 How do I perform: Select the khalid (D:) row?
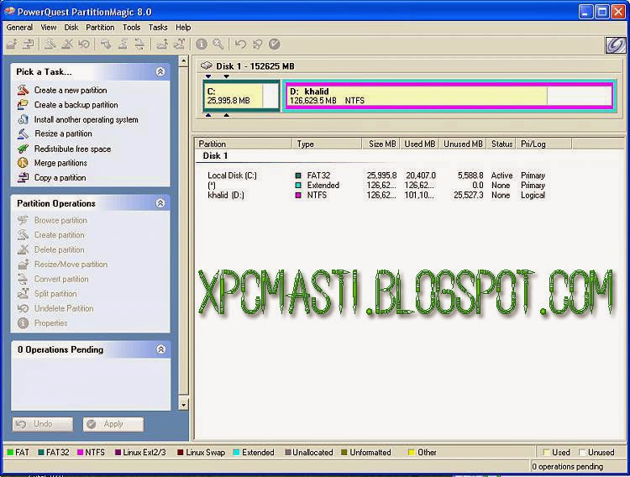point(376,195)
